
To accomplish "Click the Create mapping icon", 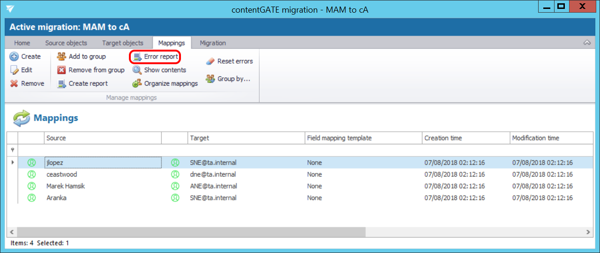I will click(14, 57).
